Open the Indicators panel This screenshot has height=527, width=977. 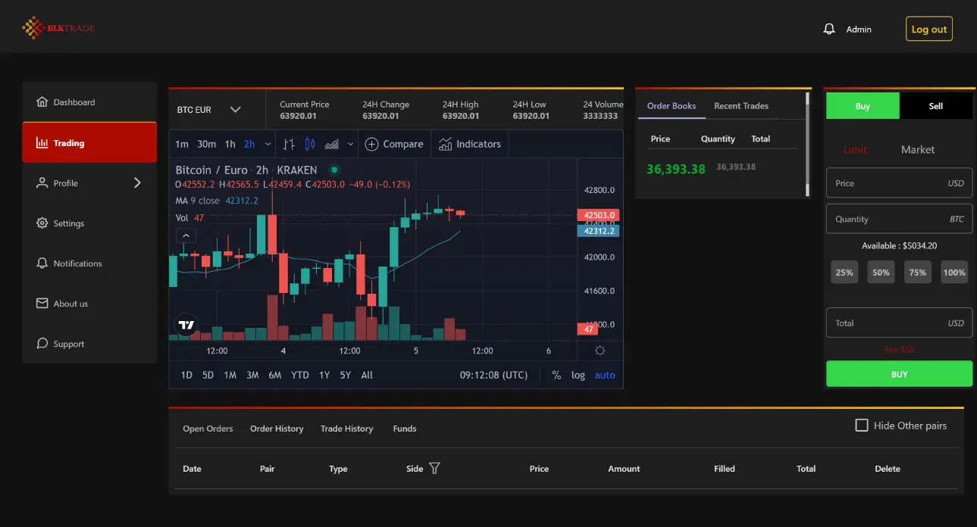470,144
